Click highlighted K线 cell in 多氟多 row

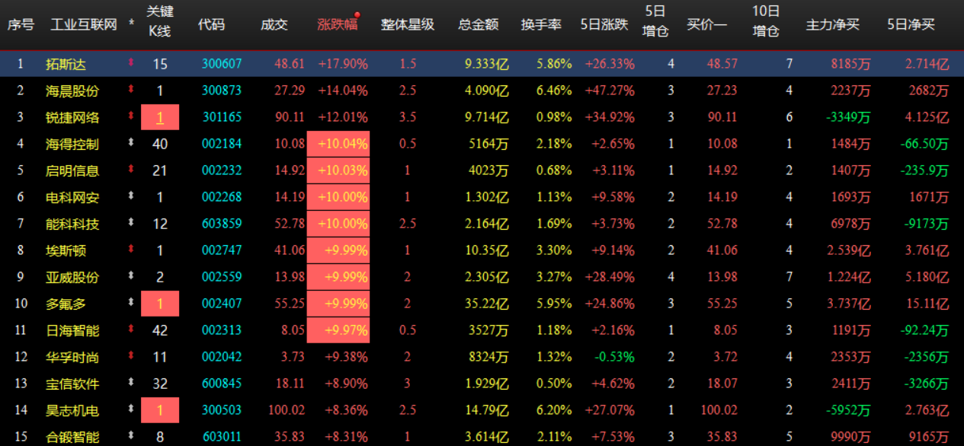pos(160,304)
